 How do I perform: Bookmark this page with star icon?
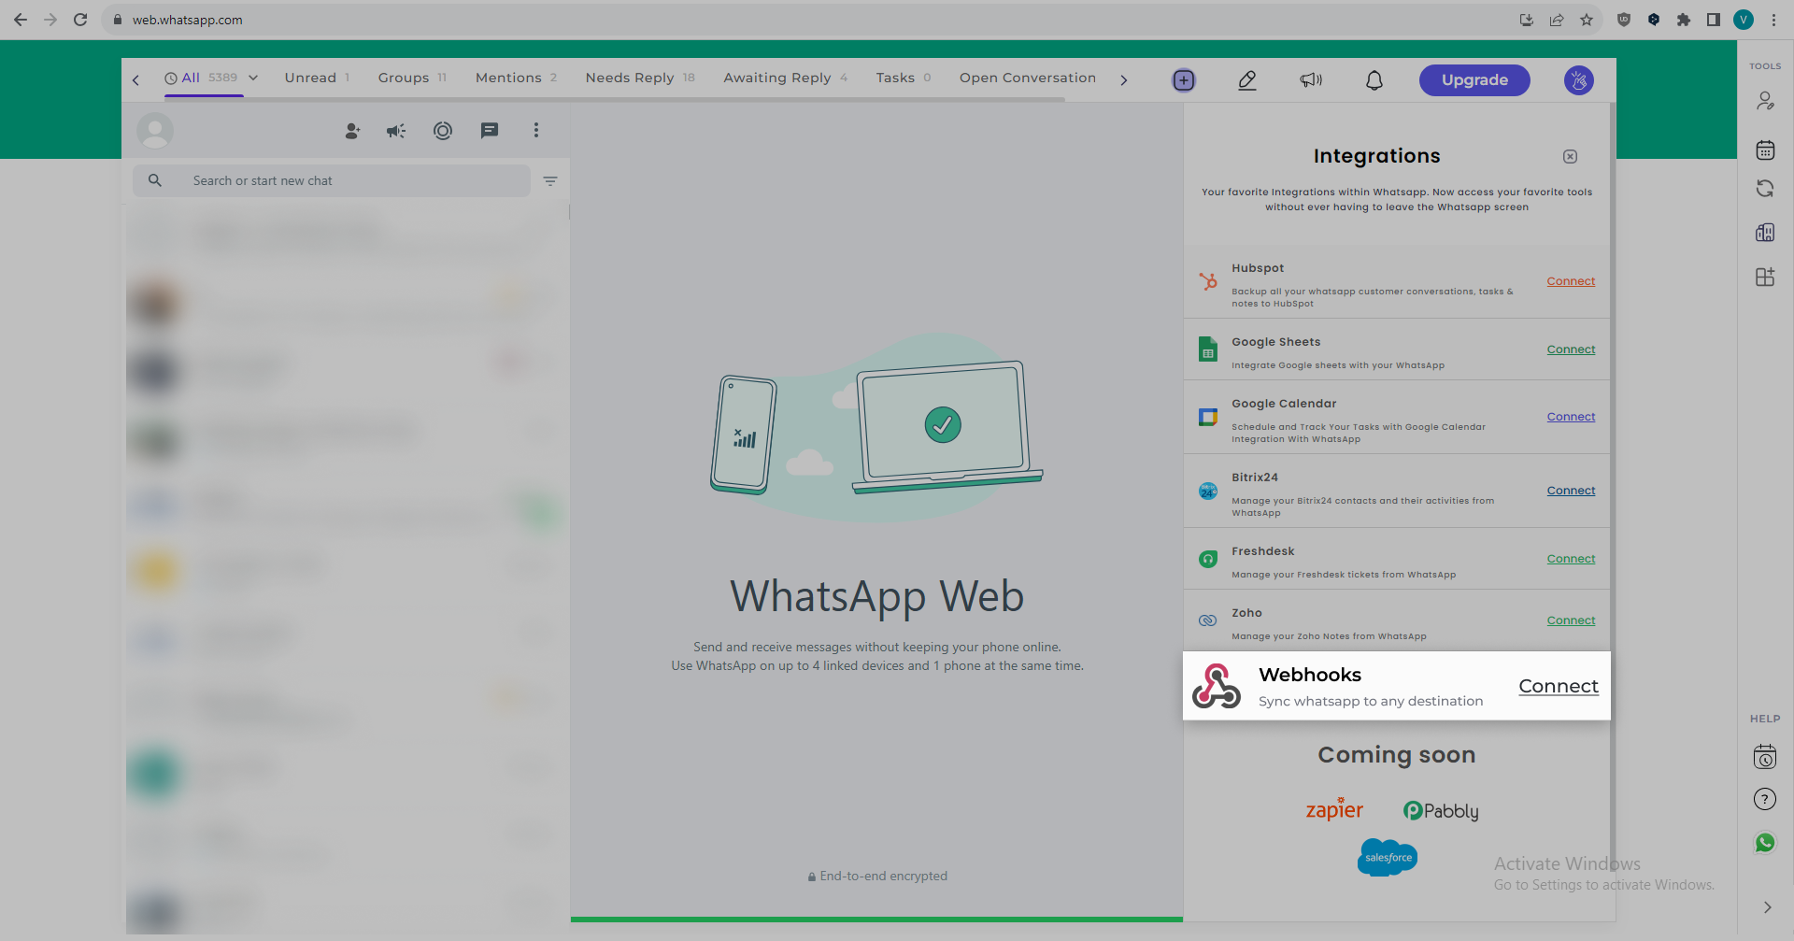pos(1587,20)
